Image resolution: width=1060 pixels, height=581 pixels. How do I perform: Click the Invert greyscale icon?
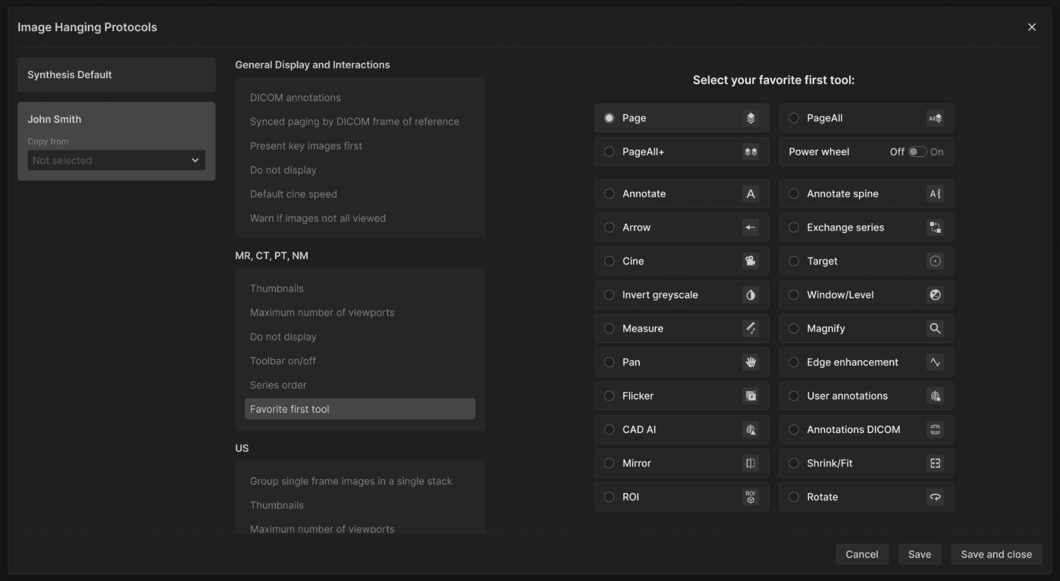[750, 295]
